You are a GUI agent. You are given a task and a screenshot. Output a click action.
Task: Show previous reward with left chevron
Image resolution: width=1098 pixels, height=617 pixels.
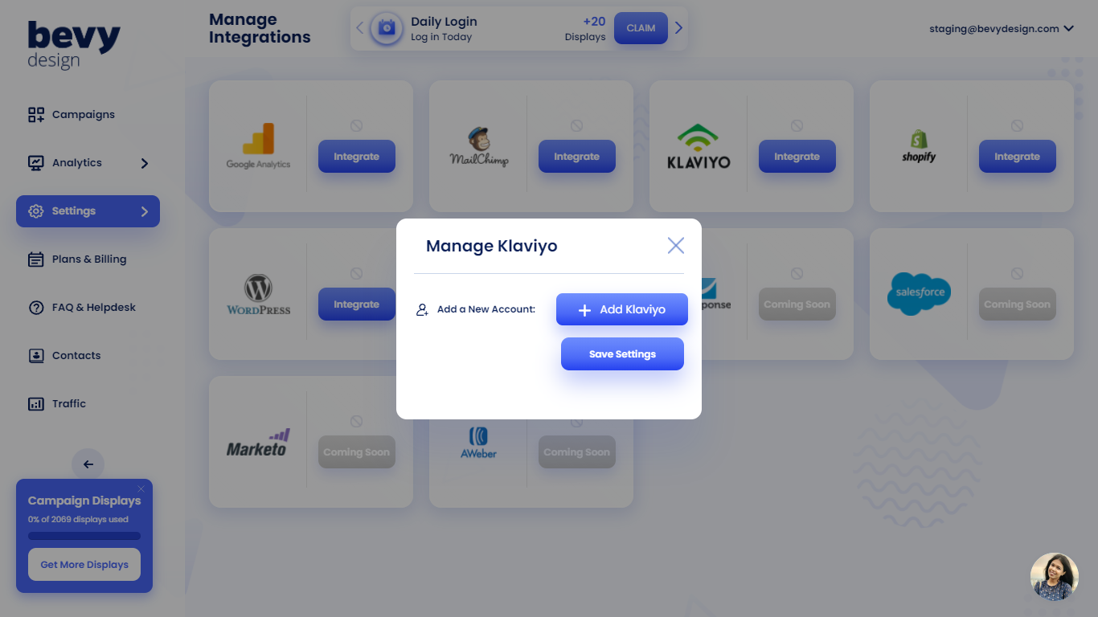click(359, 28)
